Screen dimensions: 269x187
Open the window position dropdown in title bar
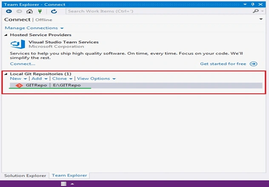[x=245, y=4]
